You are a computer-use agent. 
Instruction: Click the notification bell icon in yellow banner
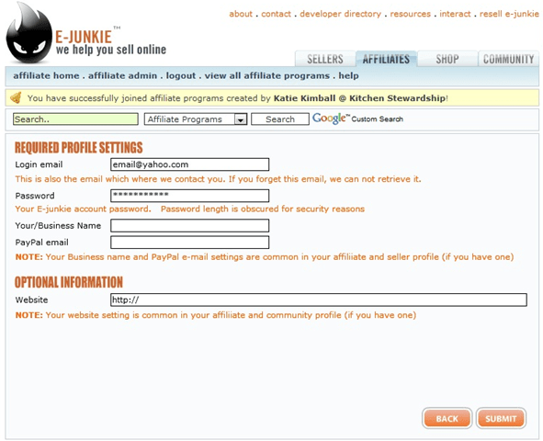click(17, 98)
